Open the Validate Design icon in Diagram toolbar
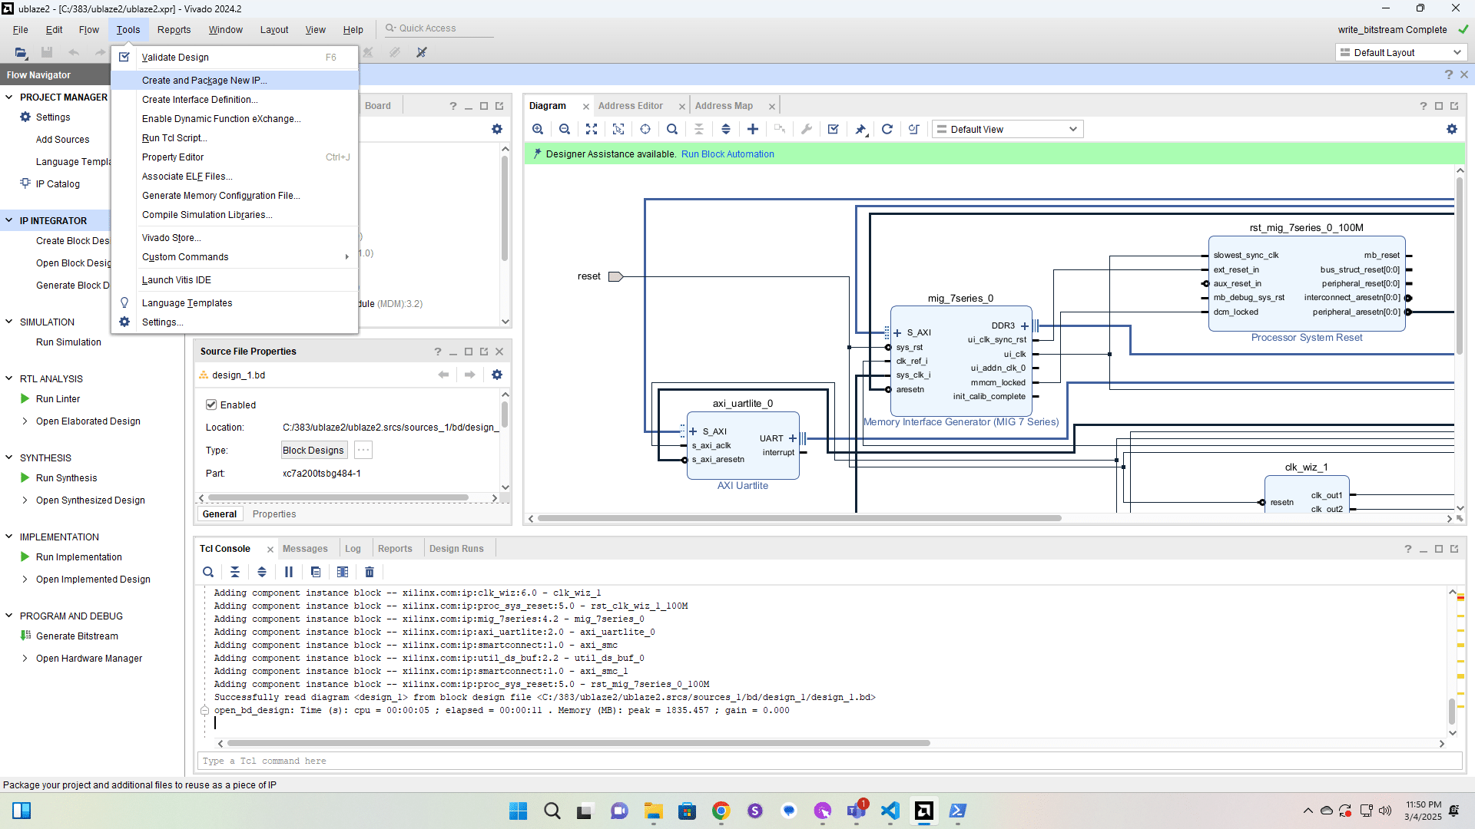1475x829 pixels. 834,129
